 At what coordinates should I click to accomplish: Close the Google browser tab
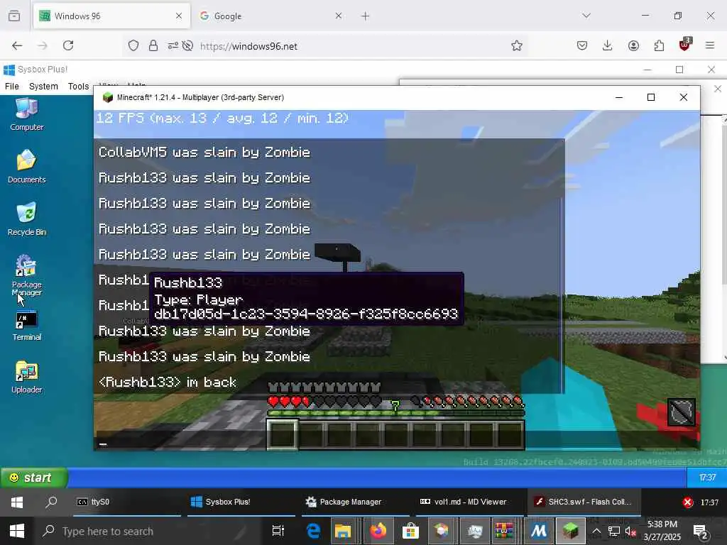click(339, 16)
